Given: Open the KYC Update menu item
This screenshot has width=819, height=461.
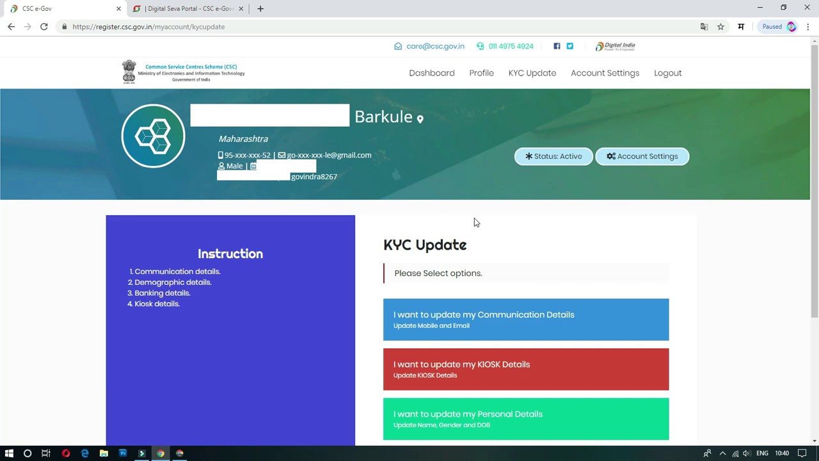Looking at the screenshot, I should point(532,73).
